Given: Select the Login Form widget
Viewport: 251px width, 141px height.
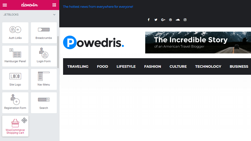Looking at the screenshot, I should [x=44, y=56].
